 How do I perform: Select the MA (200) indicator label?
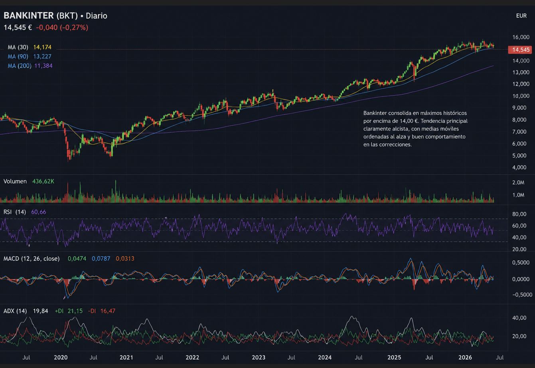pyautogui.click(x=20, y=66)
